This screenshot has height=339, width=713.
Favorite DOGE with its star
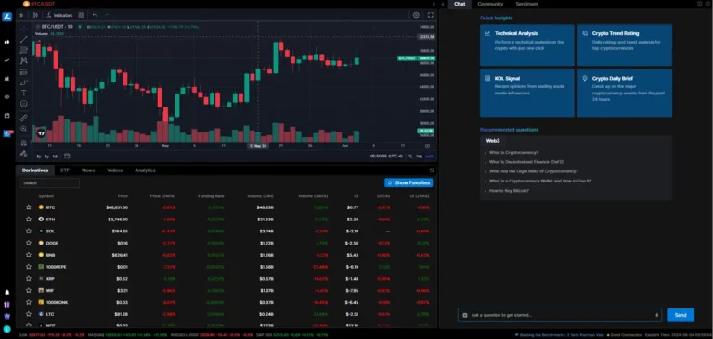[x=29, y=243]
